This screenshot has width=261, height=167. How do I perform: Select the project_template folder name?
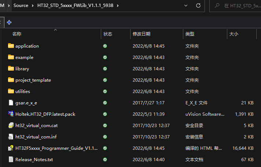coord(33,80)
